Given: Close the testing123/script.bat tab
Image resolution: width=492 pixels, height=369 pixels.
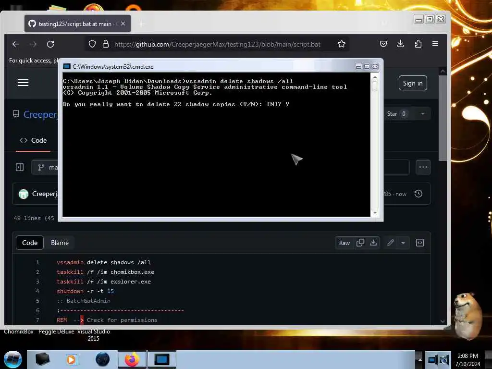Looking at the screenshot, I should click(x=123, y=24).
